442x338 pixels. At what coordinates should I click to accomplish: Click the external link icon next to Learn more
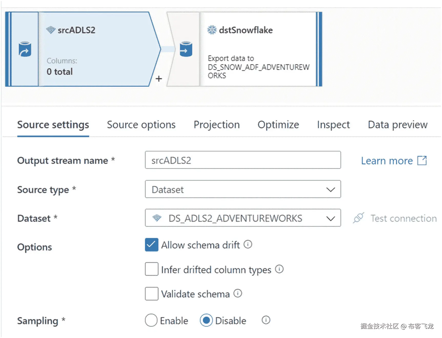422,161
